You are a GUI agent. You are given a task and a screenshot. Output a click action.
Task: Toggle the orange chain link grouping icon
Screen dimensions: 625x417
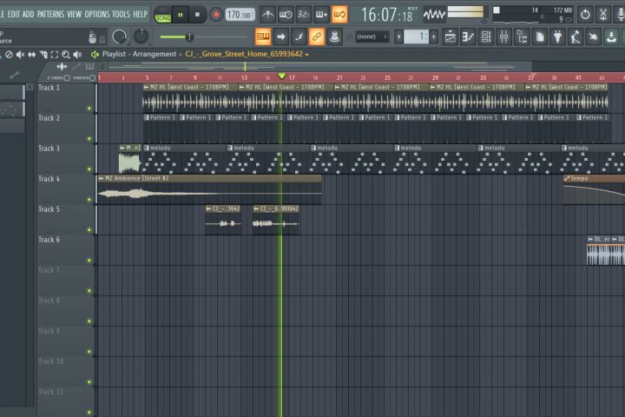(x=317, y=36)
